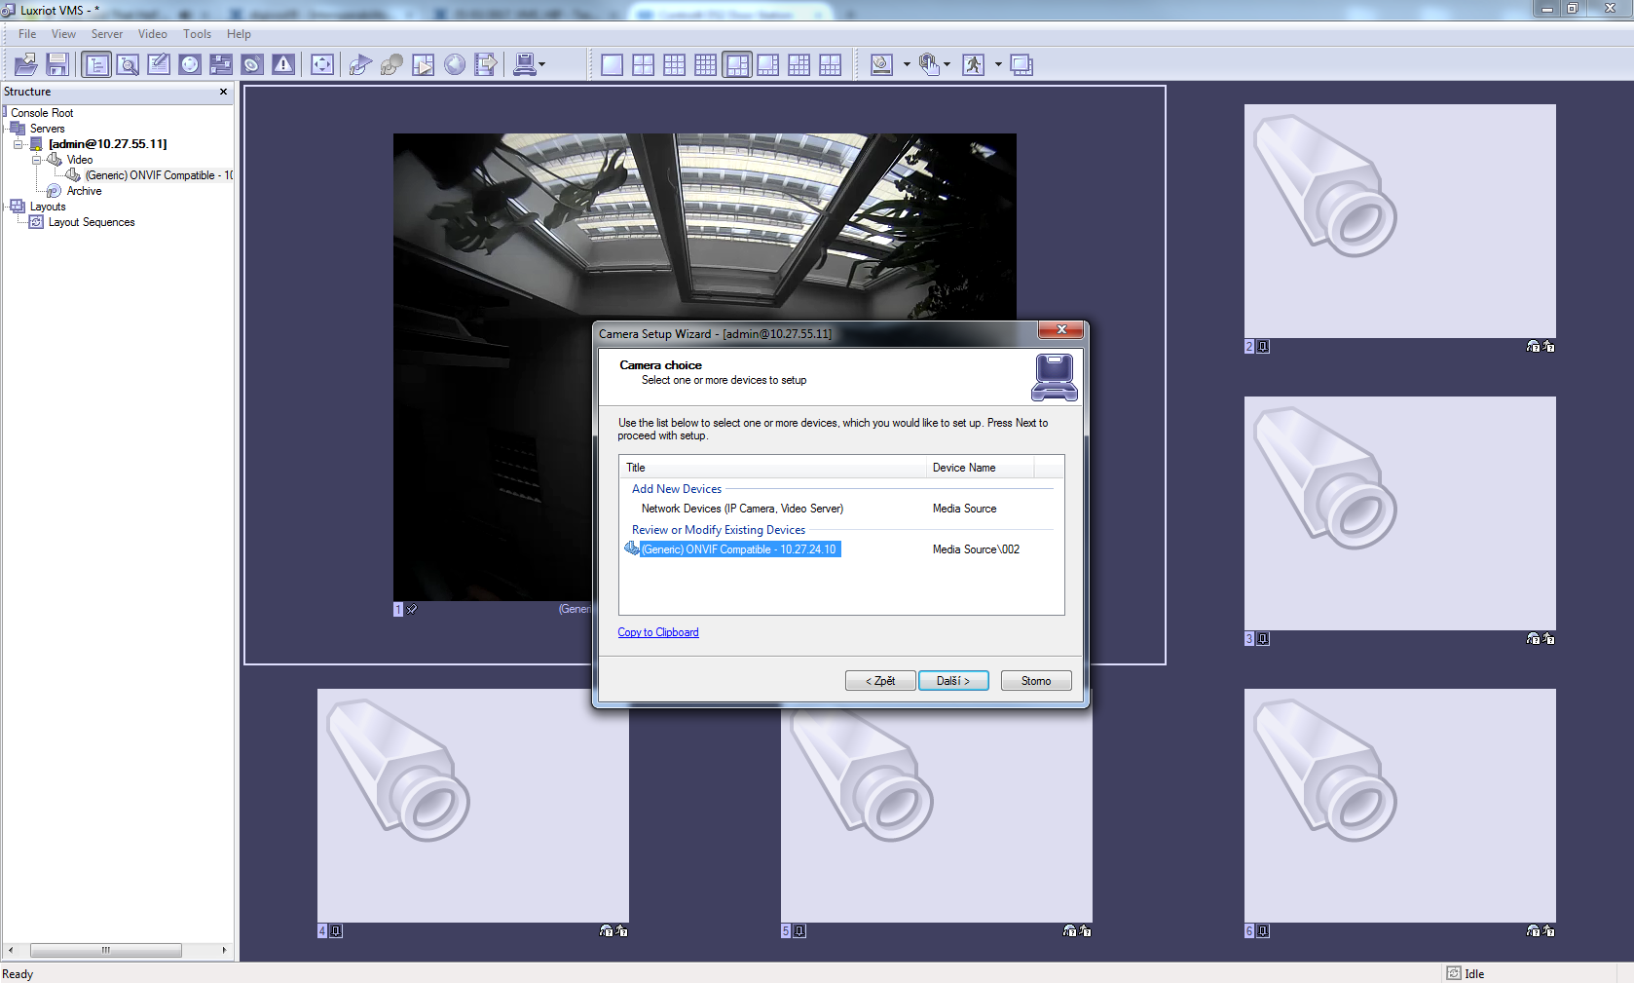The image size is (1634, 983).
Task: Select Archive in the Structure tree
Action: tap(84, 191)
